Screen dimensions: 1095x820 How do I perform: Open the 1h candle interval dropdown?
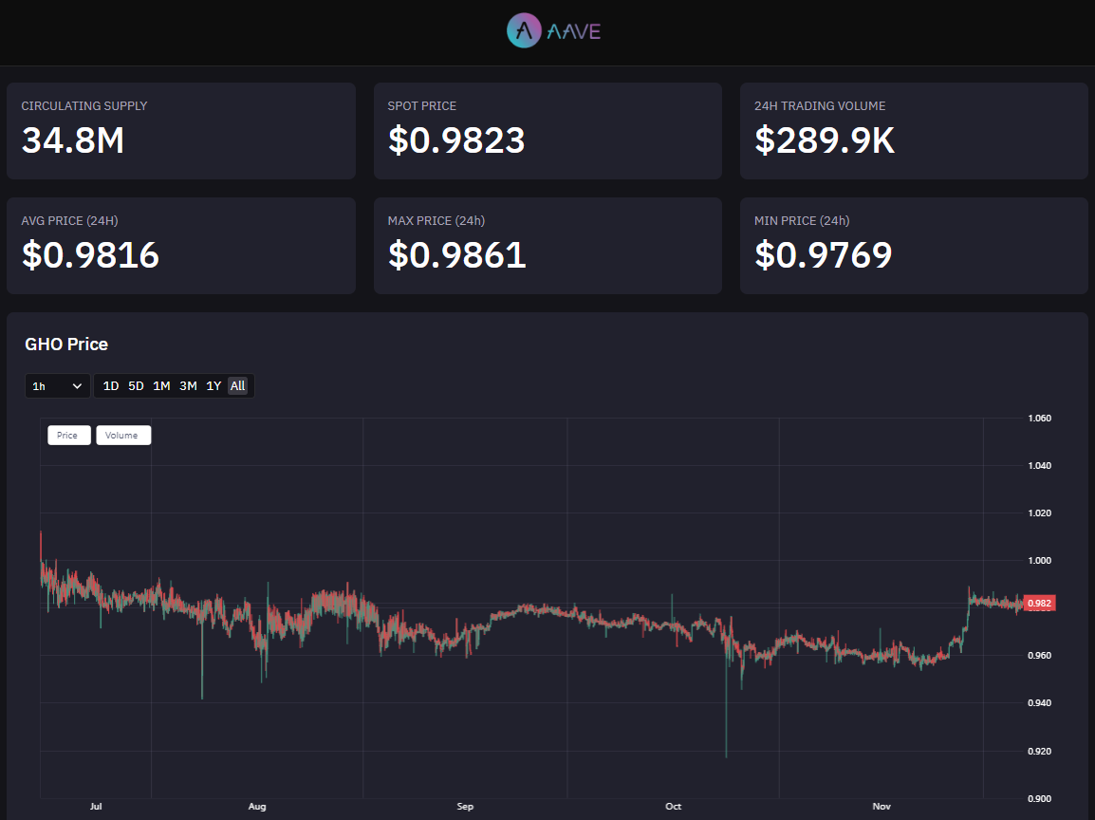(57, 386)
